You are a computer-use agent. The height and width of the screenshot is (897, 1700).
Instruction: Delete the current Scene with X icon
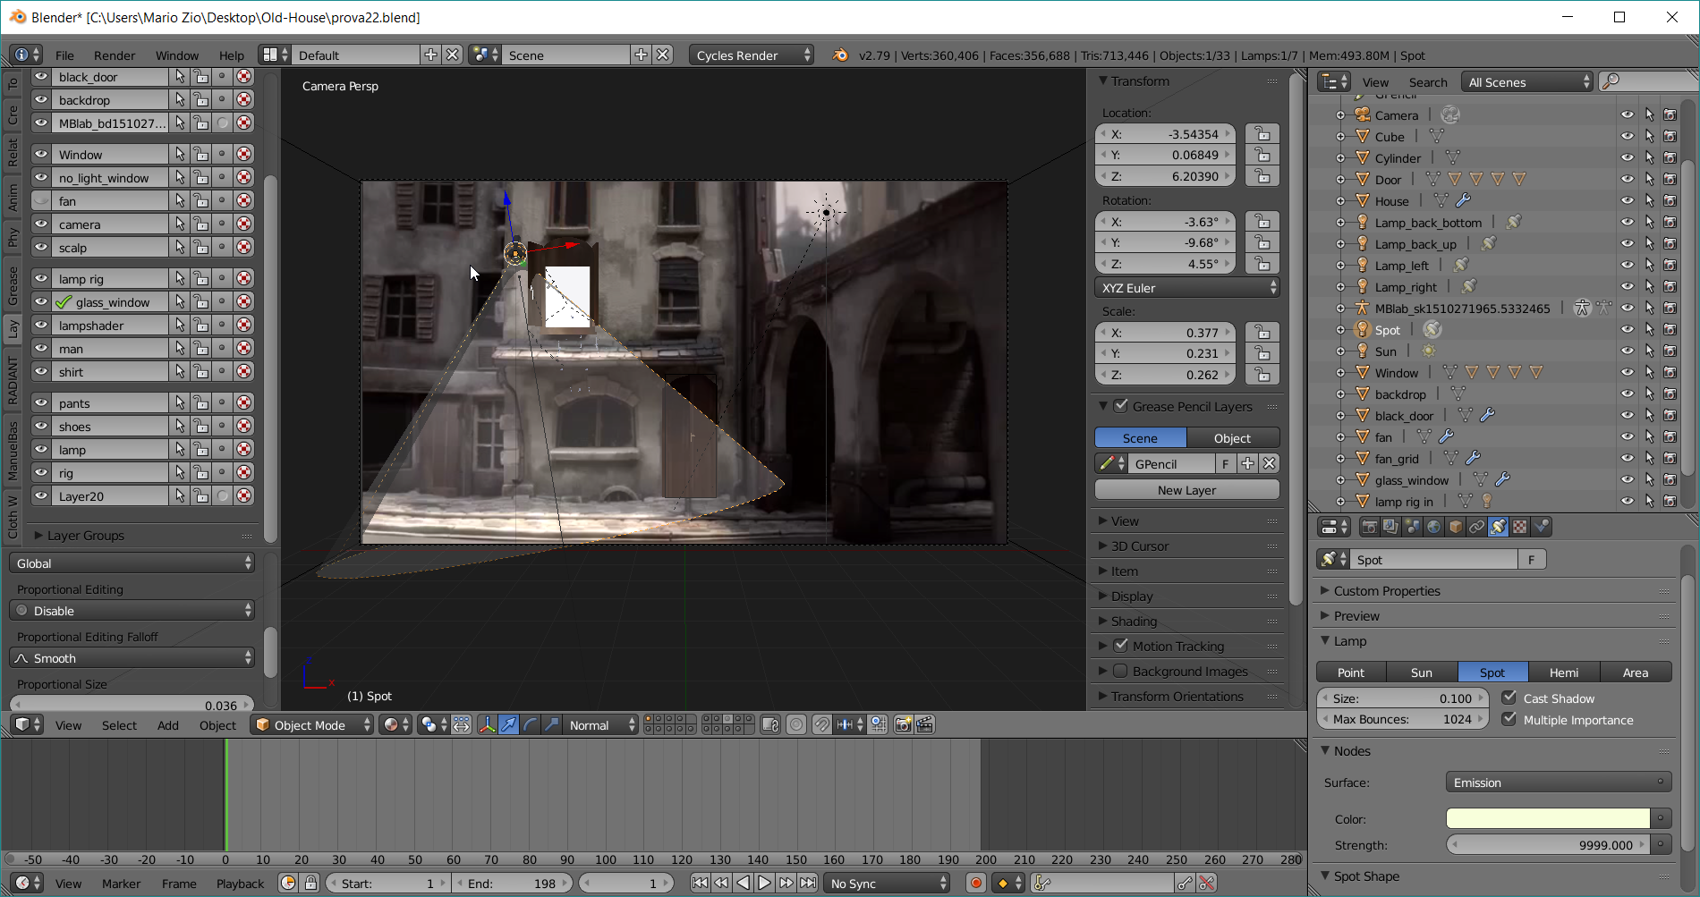662,55
